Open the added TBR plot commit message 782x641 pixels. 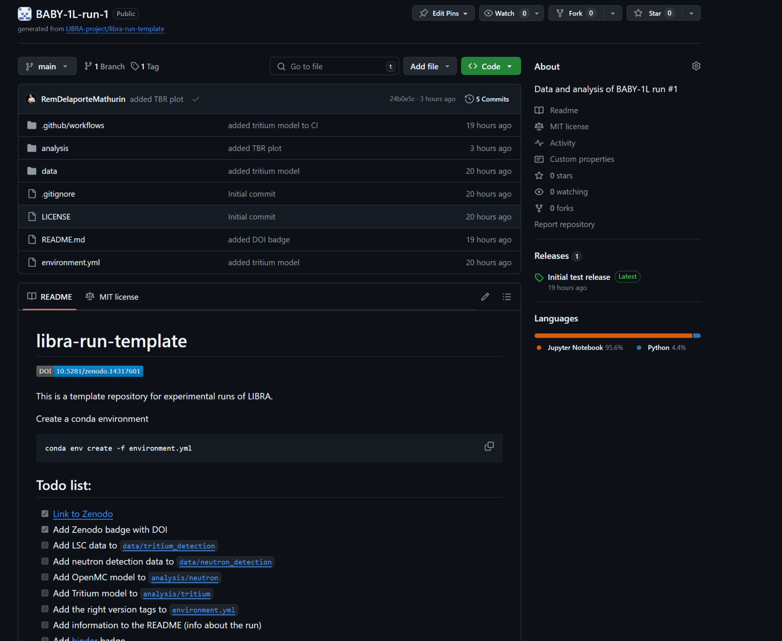pyautogui.click(x=157, y=99)
